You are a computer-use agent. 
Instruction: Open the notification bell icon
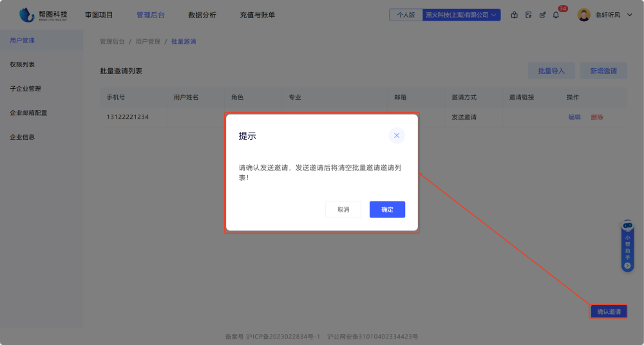(556, 15)
